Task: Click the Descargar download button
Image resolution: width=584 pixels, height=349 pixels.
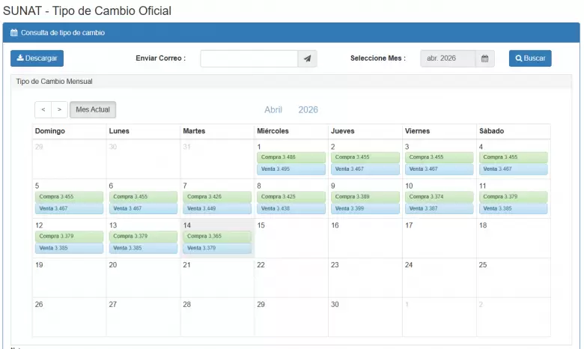Action: point(37,58)
